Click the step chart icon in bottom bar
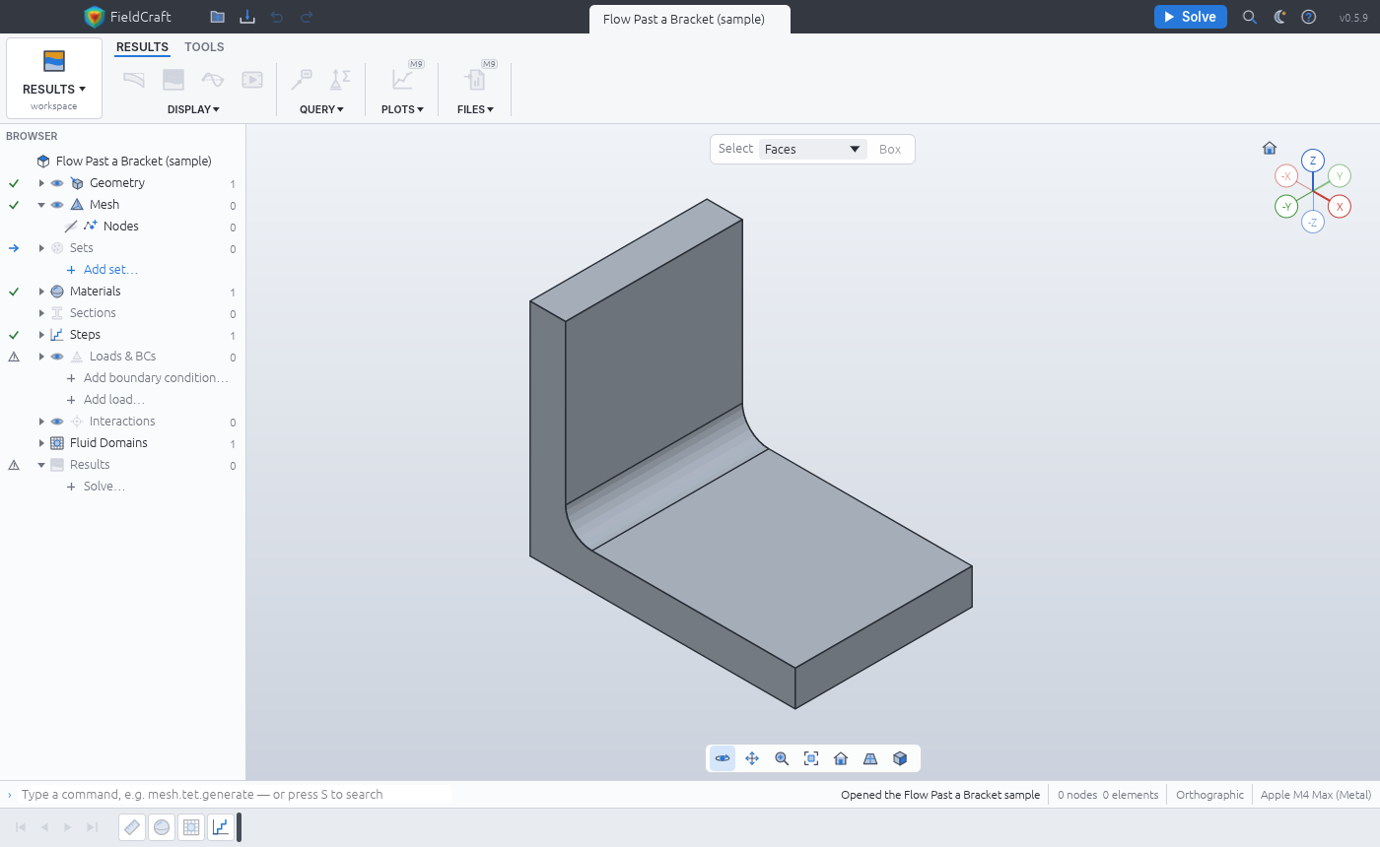This screenshot has width=1380, height=847. tap(221, 827)
